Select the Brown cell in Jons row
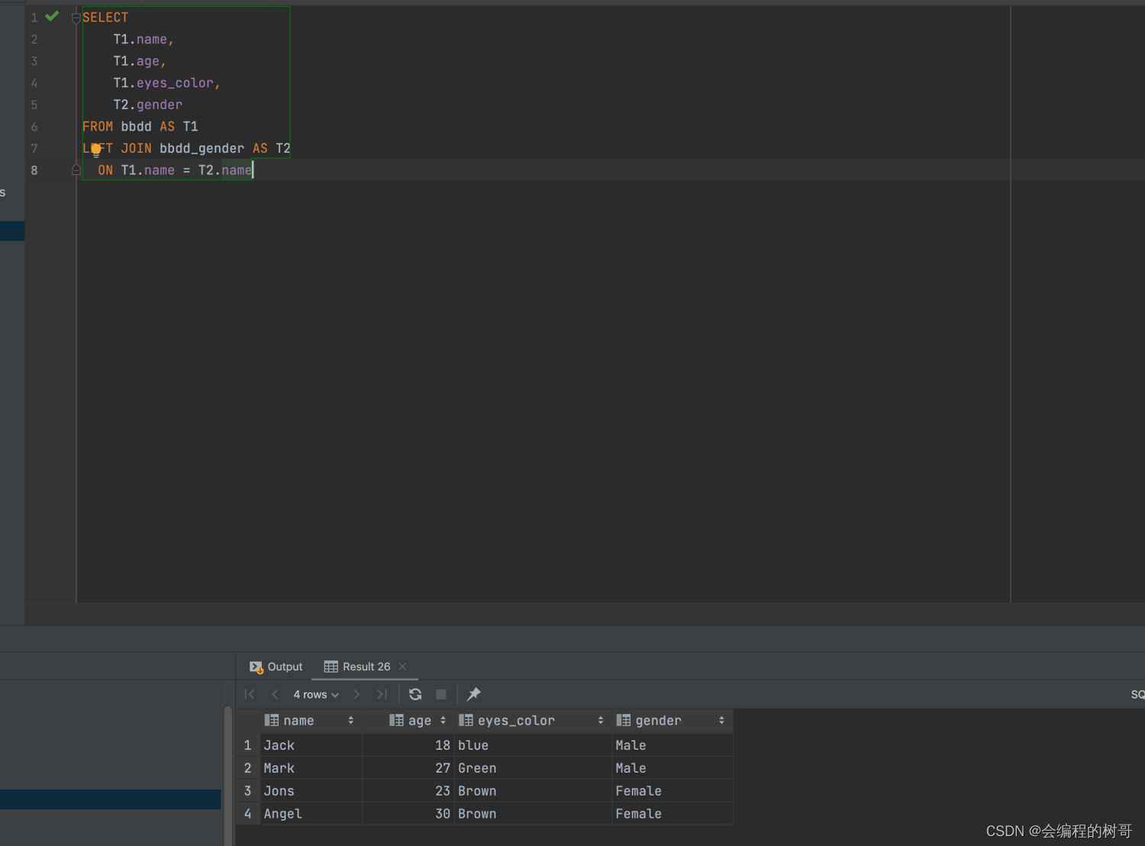Image resolution: width=1145 pixels, height=846 pixels. (x=533, y=791)
